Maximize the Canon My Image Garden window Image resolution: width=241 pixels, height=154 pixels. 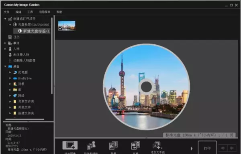click(x=231, y=5)
